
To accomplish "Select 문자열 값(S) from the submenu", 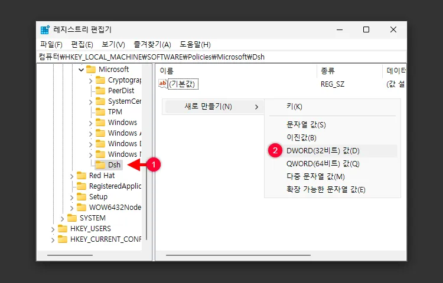I will point(332,124).
